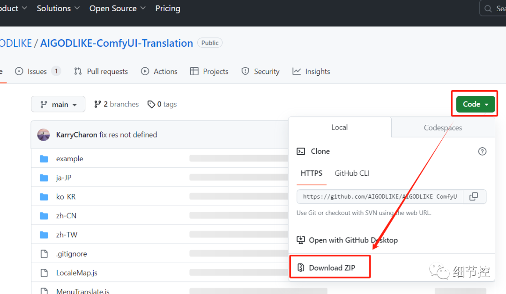Click the search field in header
This screenshot has height=294, width=506.
click(493, 8)
